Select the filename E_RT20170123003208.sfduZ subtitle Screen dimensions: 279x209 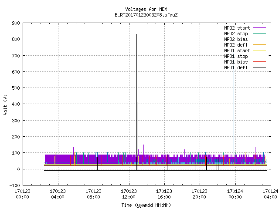(x=146, y=15)
